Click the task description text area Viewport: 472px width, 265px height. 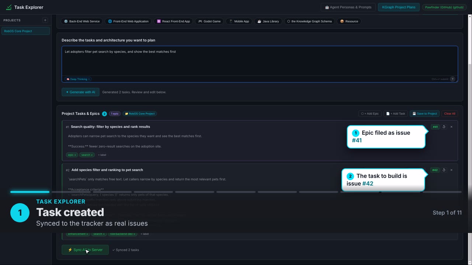tap(260, 61)
